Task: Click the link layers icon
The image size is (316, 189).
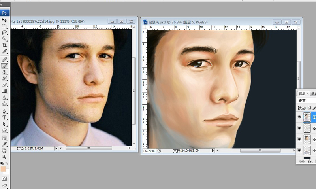Action: [x=302, y=161]
